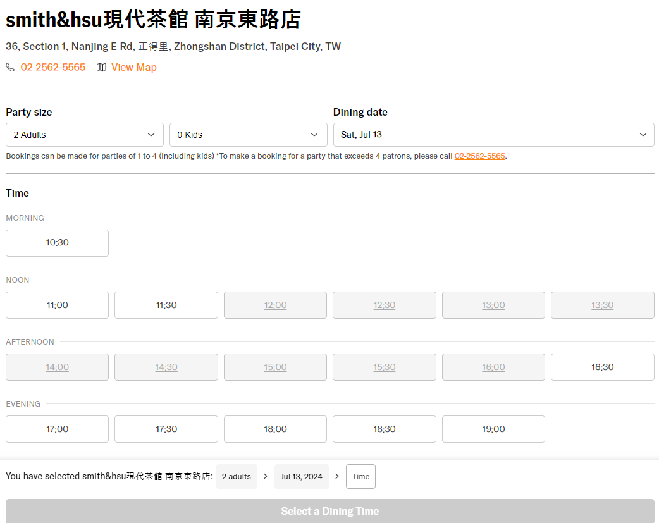Click the EVENING section label
Screen dimensions: 659x523
[x=23, y=404]
